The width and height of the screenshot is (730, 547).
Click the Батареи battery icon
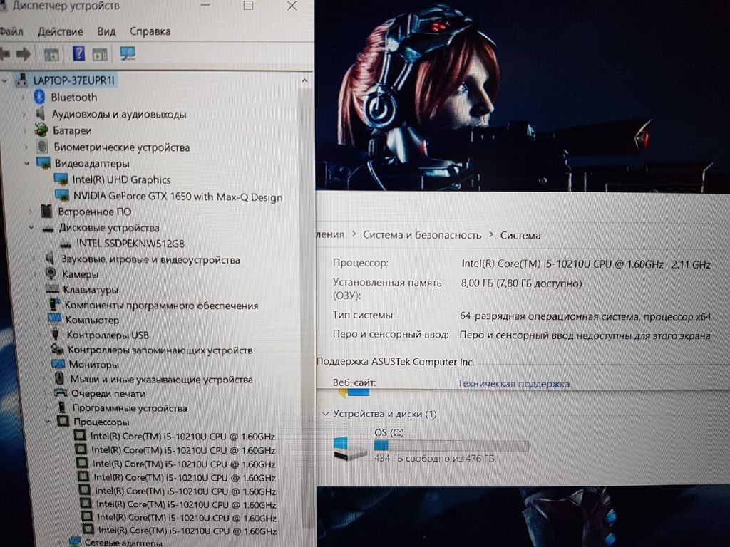point(41,130)
